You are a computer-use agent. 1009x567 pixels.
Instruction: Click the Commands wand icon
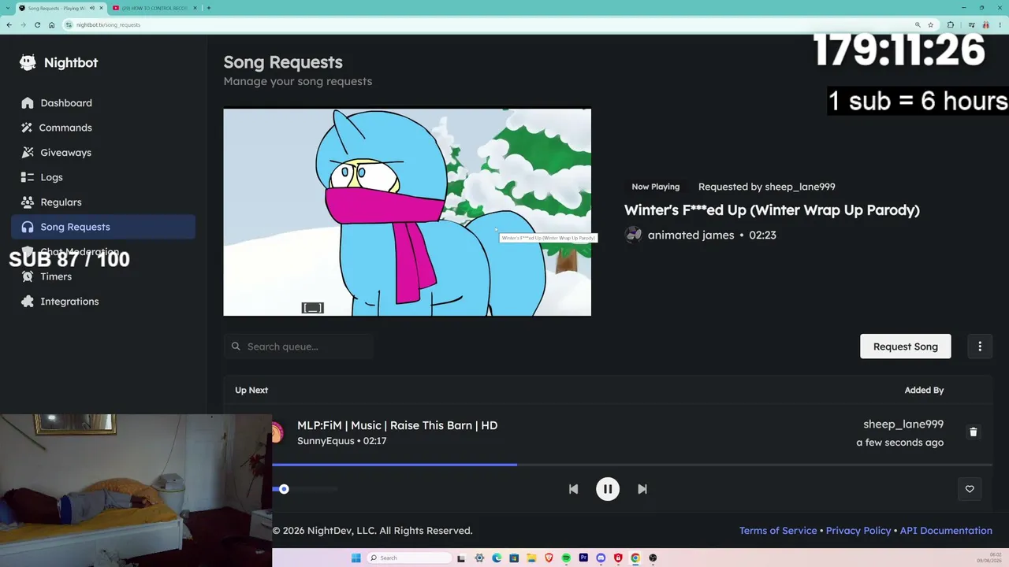(28, 128)
